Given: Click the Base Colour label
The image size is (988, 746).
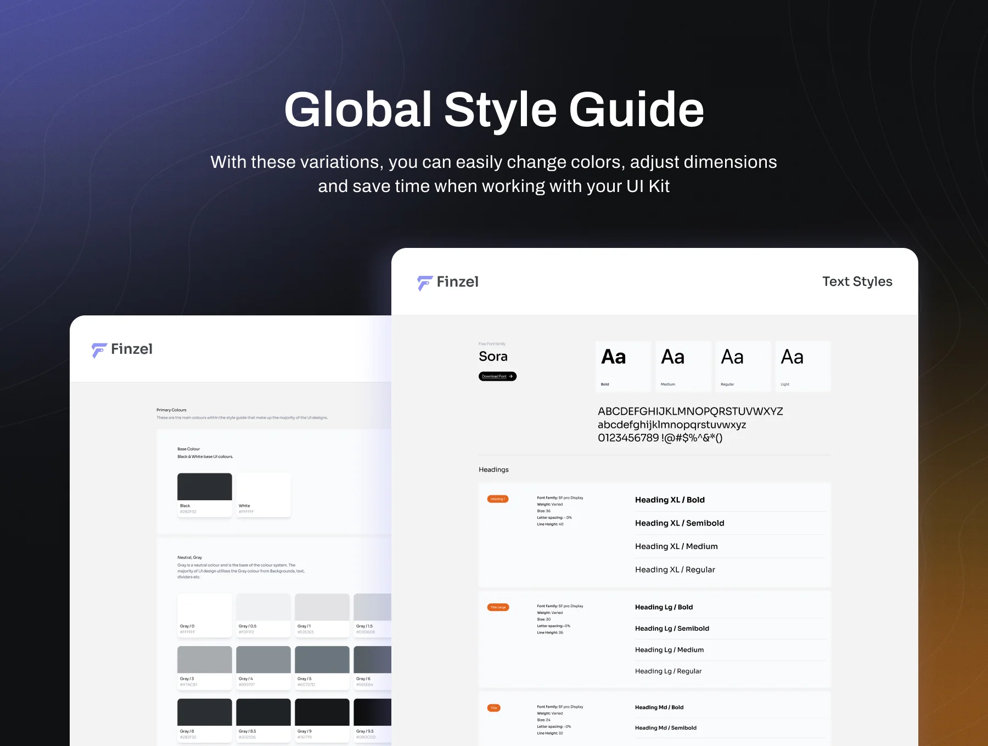Looking at the screenshot, I should coord(188,449).
